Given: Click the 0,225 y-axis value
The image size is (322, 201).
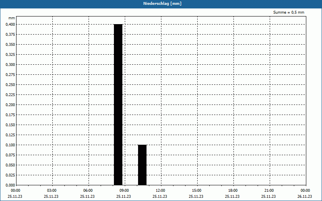Looking at the screenshot, I should pyautogui.click(x=10, y=95).
